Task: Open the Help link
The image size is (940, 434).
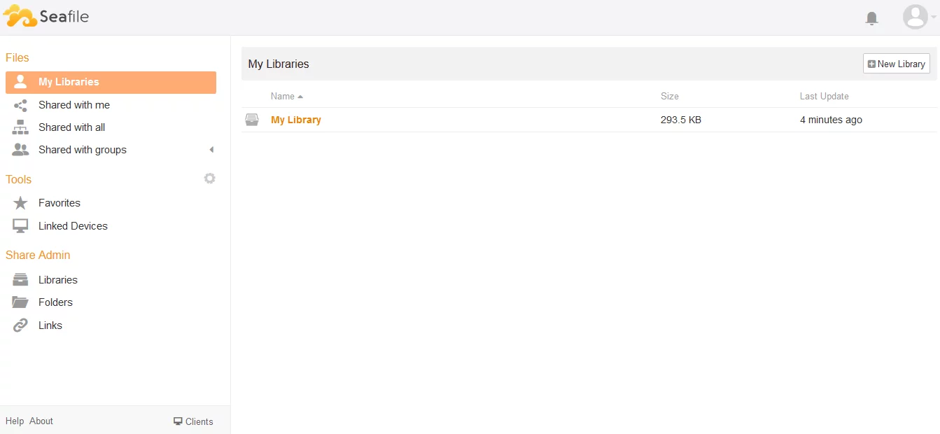Action: click(x=15, y=421)
